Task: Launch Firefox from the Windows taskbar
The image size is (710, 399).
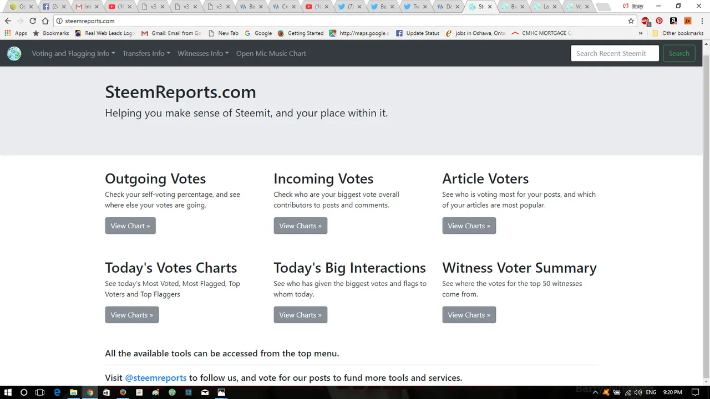Action: [123, 392]
